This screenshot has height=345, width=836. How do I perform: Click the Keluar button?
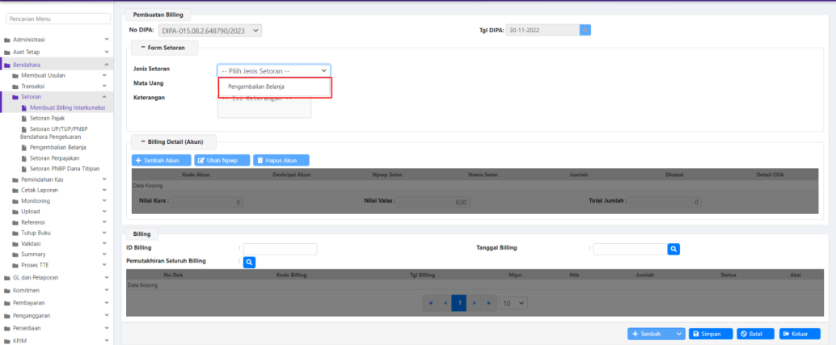800,334
